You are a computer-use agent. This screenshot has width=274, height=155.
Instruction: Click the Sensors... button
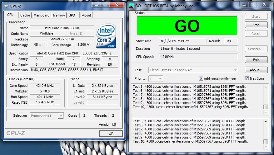[256, 49]
